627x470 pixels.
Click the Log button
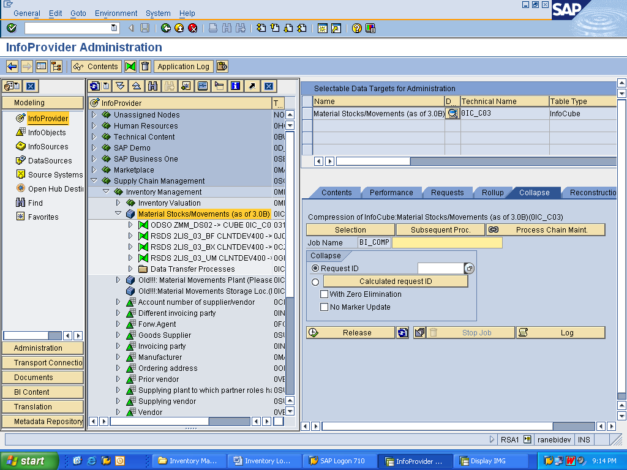click(561, 332)
